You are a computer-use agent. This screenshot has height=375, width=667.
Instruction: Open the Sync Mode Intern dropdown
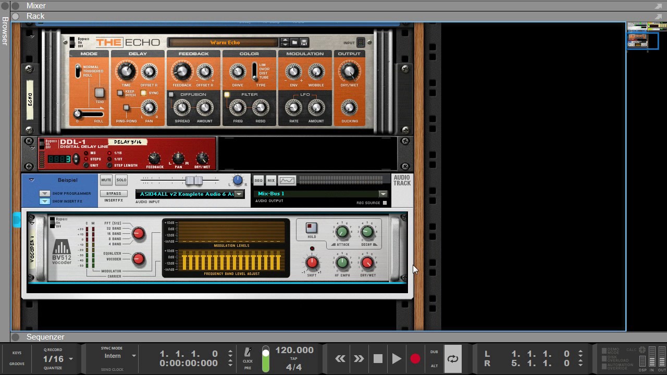(x=133, y=356)
